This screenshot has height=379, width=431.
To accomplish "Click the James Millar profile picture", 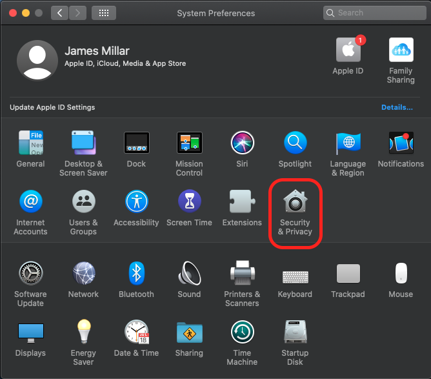I will point(37,61).
